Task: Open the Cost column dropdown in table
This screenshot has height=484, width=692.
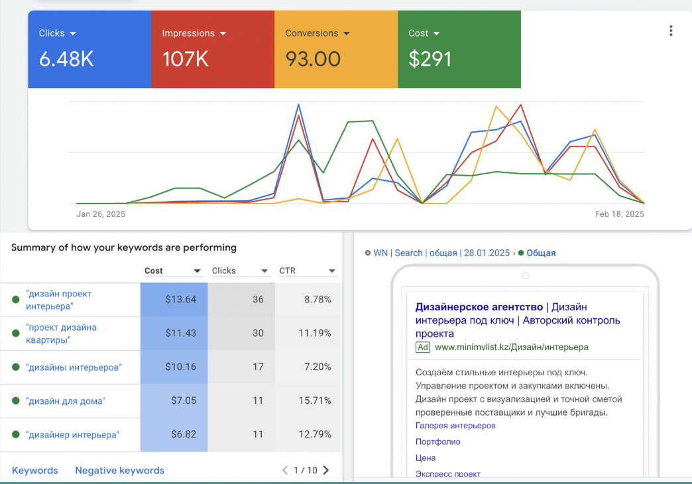Action: coord(197,271)
